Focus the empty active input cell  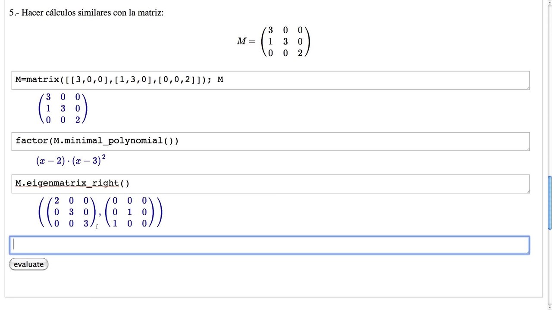pyautogui.click(x=270, y=245)
